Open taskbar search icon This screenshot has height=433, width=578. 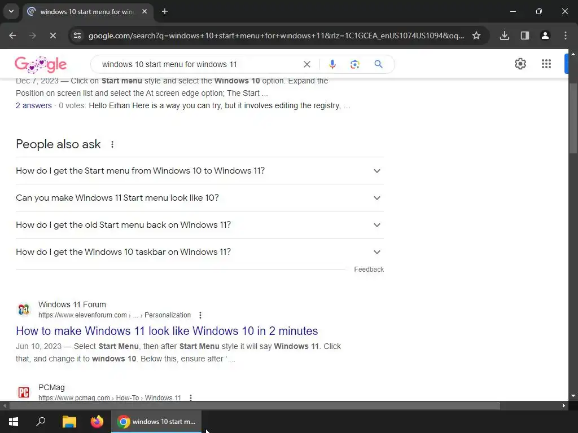[41, 422]
